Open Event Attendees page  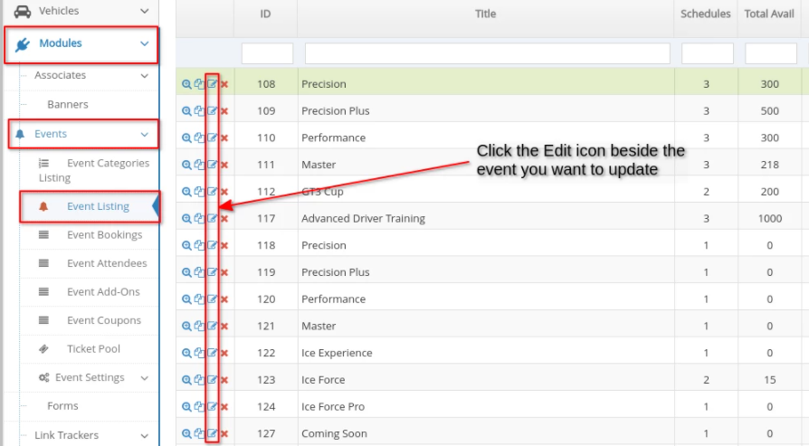[x=107, y=263]
